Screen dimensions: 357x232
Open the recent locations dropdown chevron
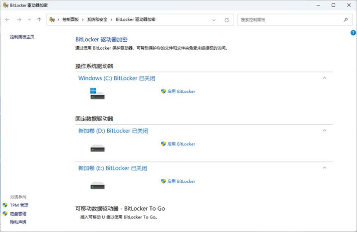(29, 19)
